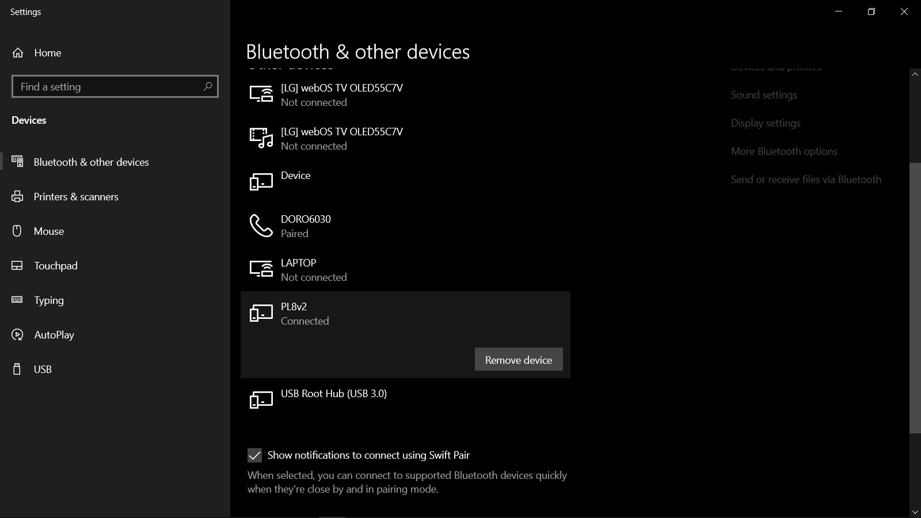Open More Bluetooth options link
Image resolution: width=921 pixels, height=518 pixels.
(784, 151)
